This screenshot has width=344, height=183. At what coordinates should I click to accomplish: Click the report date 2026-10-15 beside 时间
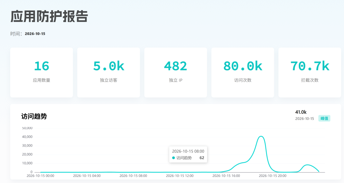tap(35, 34)
